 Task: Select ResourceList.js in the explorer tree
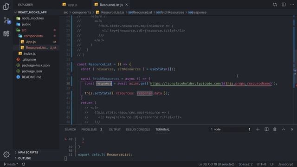(36, 48)
